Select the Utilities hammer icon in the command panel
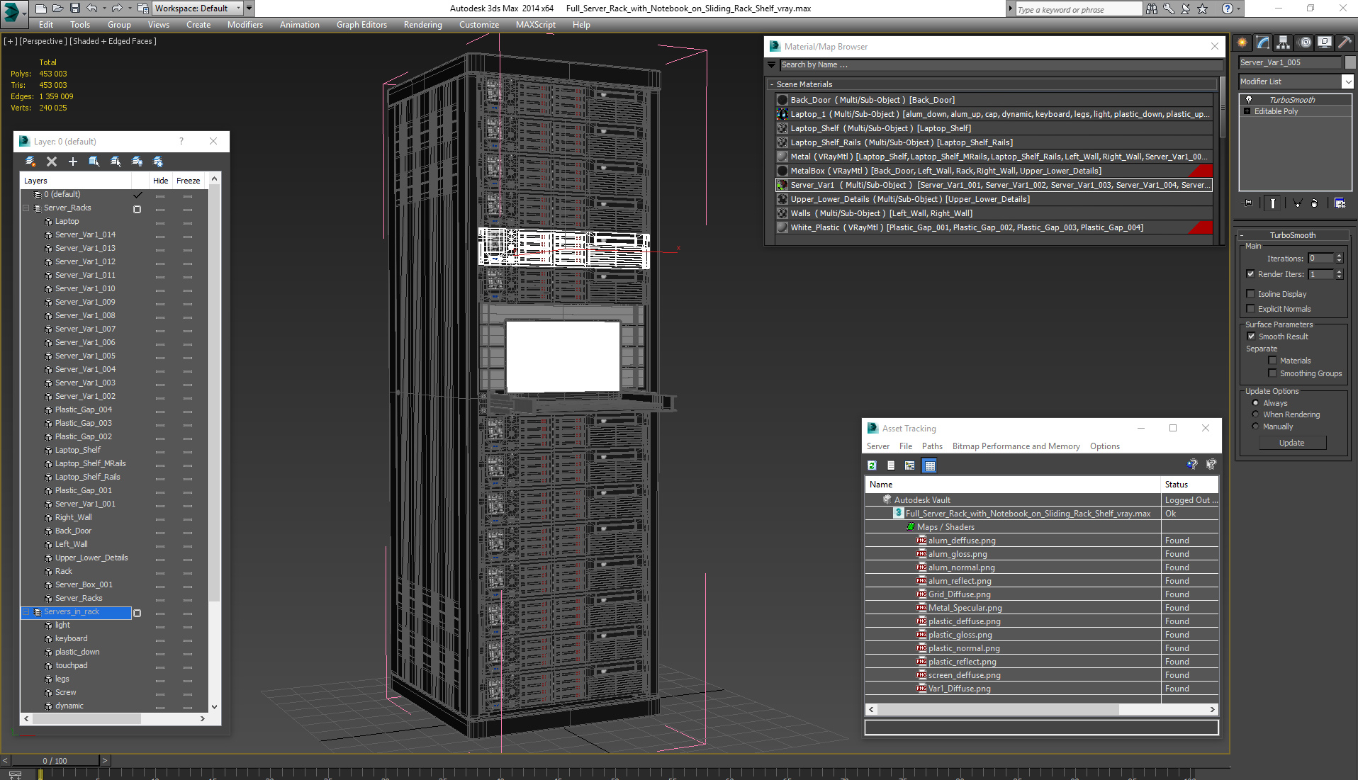This screenshot has width=1358, height=780. pos(1345,43)
